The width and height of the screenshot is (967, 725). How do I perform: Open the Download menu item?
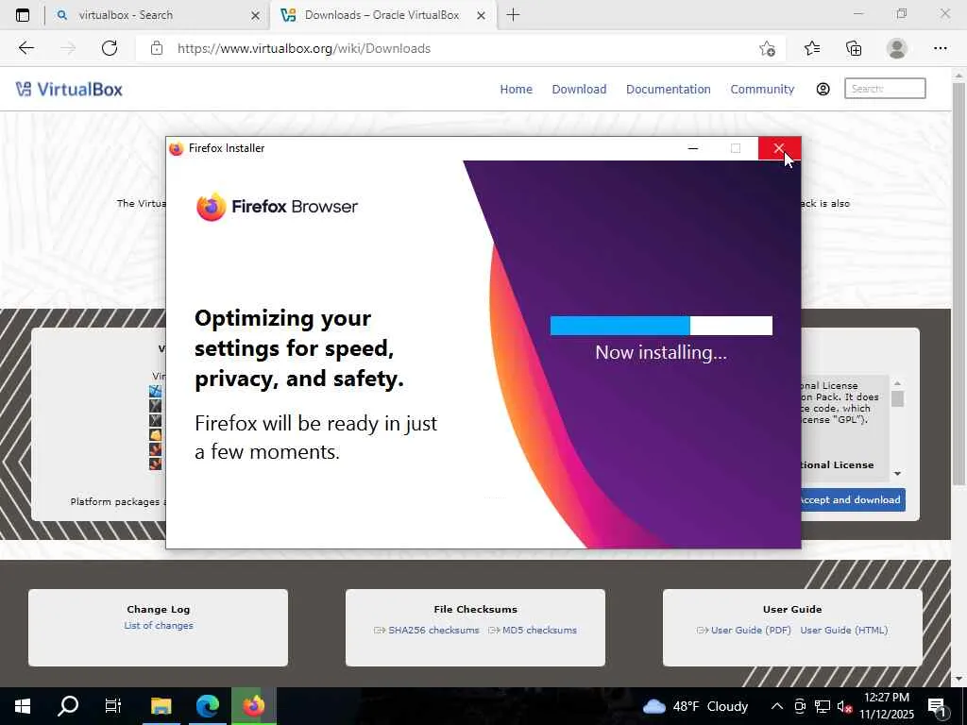pos(579,90)
